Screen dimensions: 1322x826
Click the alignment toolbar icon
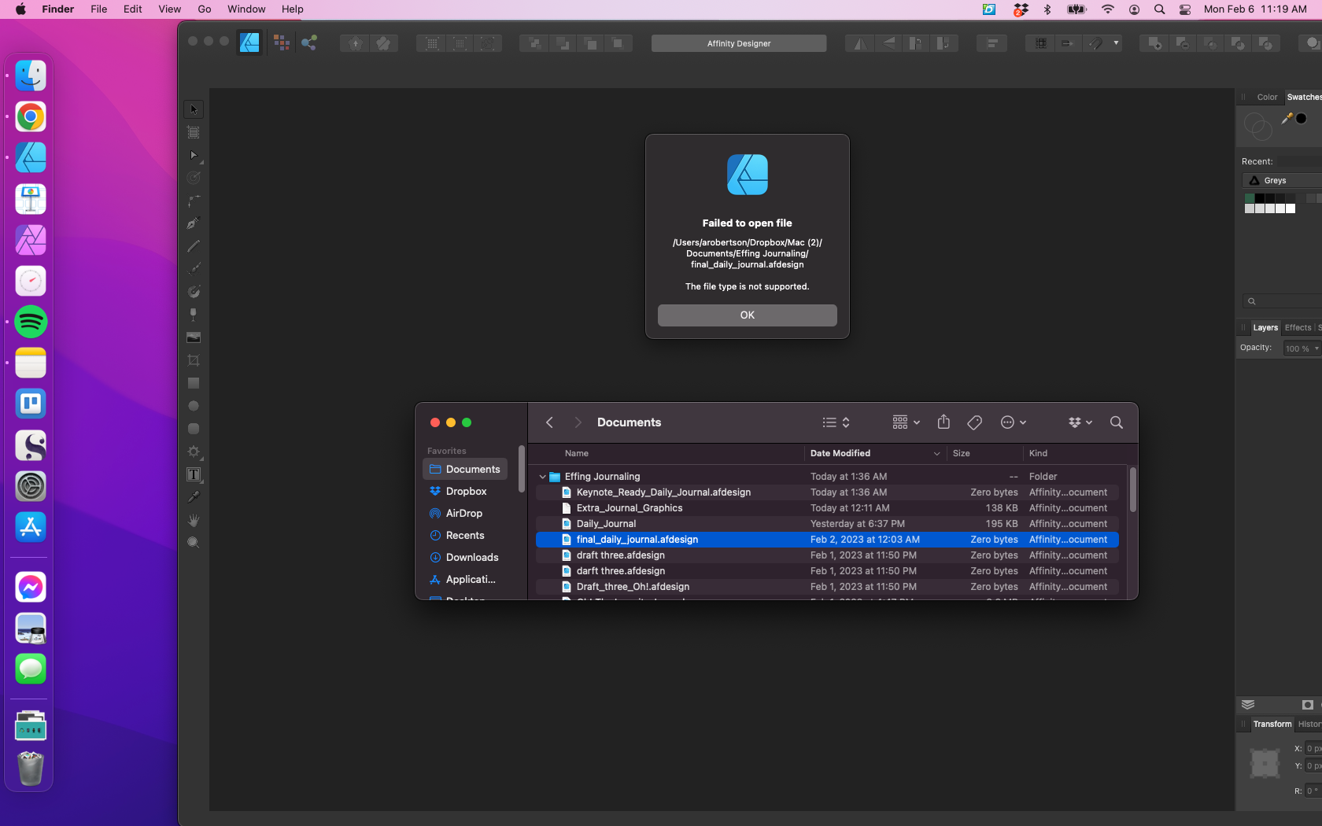pos(991,43)
